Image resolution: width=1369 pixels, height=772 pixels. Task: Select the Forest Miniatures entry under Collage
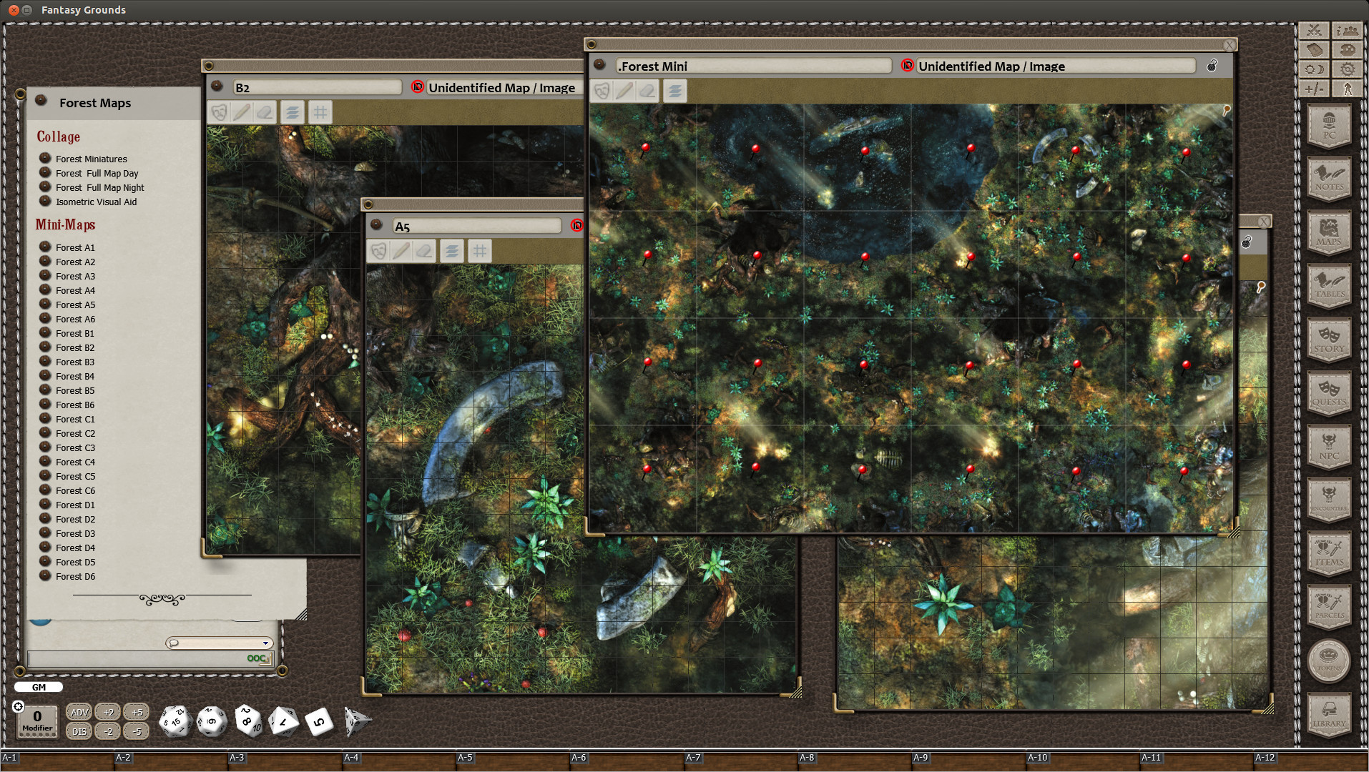pos(91,159)
